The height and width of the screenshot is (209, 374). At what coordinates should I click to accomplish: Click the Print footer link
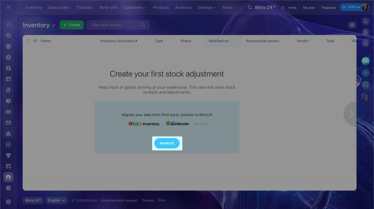coord(162,201)
